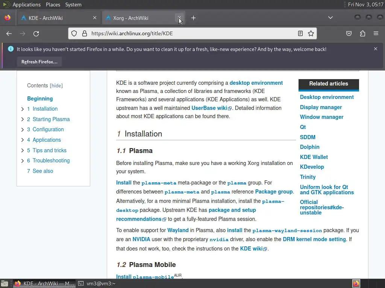Hide the Contents sidebar
The width and height of the screenshot is (385, 288).
click(56, 86)
